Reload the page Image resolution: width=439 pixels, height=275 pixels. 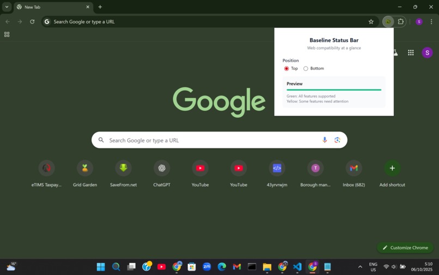[x=32, y=22]
